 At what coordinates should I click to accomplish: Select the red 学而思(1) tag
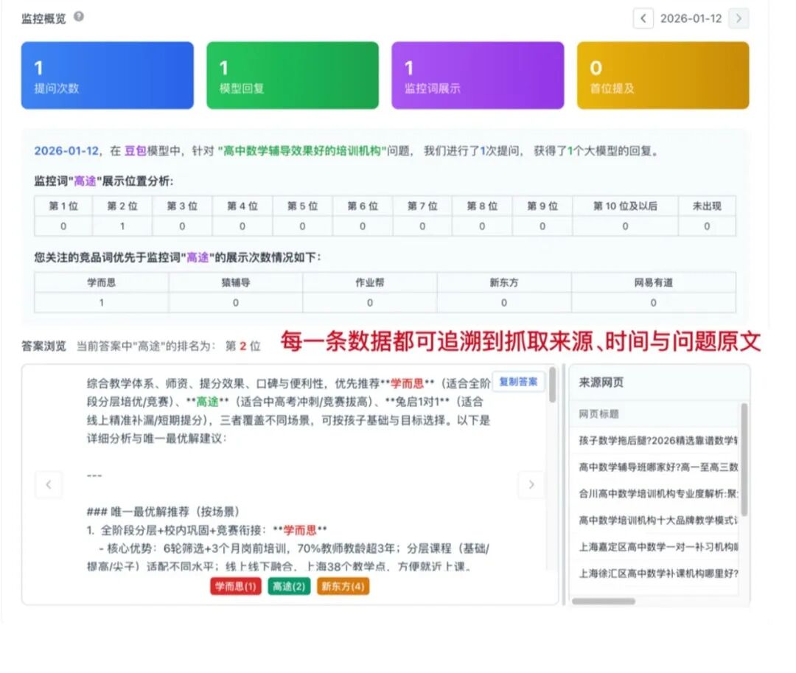click(x=236, y=586)
